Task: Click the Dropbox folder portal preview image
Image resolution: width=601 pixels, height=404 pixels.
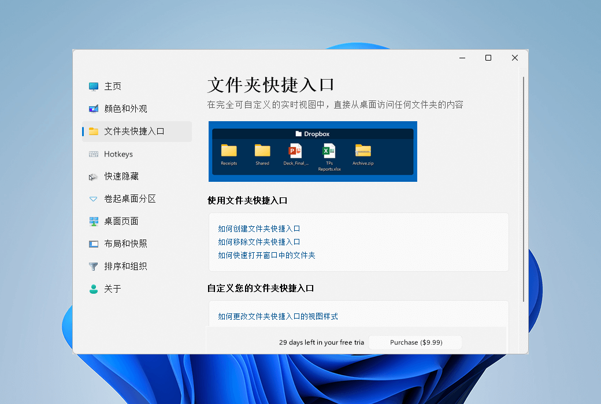Action: 313,151
